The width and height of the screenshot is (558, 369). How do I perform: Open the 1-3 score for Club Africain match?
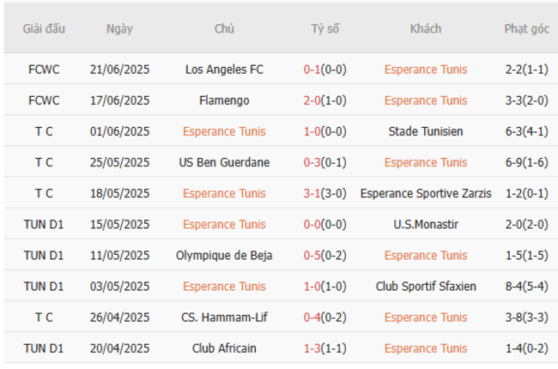[312, 348]
